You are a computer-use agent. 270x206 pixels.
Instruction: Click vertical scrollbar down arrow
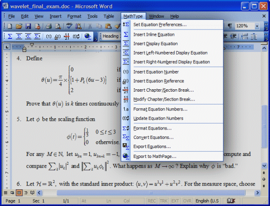pyautogui.click(x=264, y=166)
